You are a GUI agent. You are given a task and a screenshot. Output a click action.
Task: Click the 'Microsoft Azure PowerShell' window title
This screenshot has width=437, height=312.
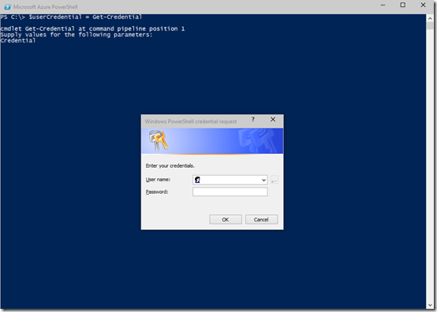click(x=46, y=6)
